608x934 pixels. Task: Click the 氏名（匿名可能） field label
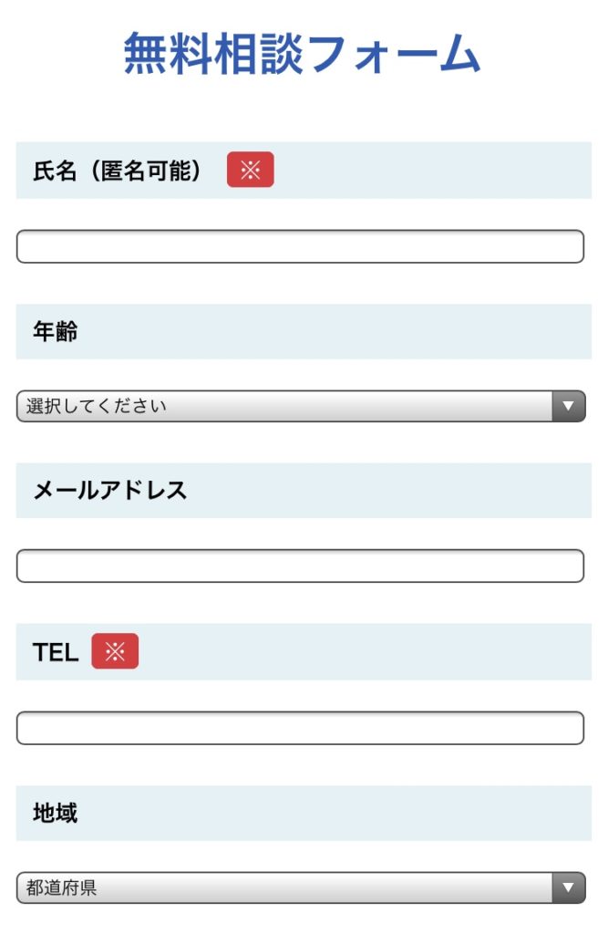point(118,171)
